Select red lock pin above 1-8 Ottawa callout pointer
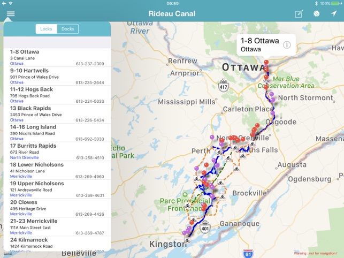The height and width of the screenshot is (258, 344). pyautogui.click(x=266, y=62)
